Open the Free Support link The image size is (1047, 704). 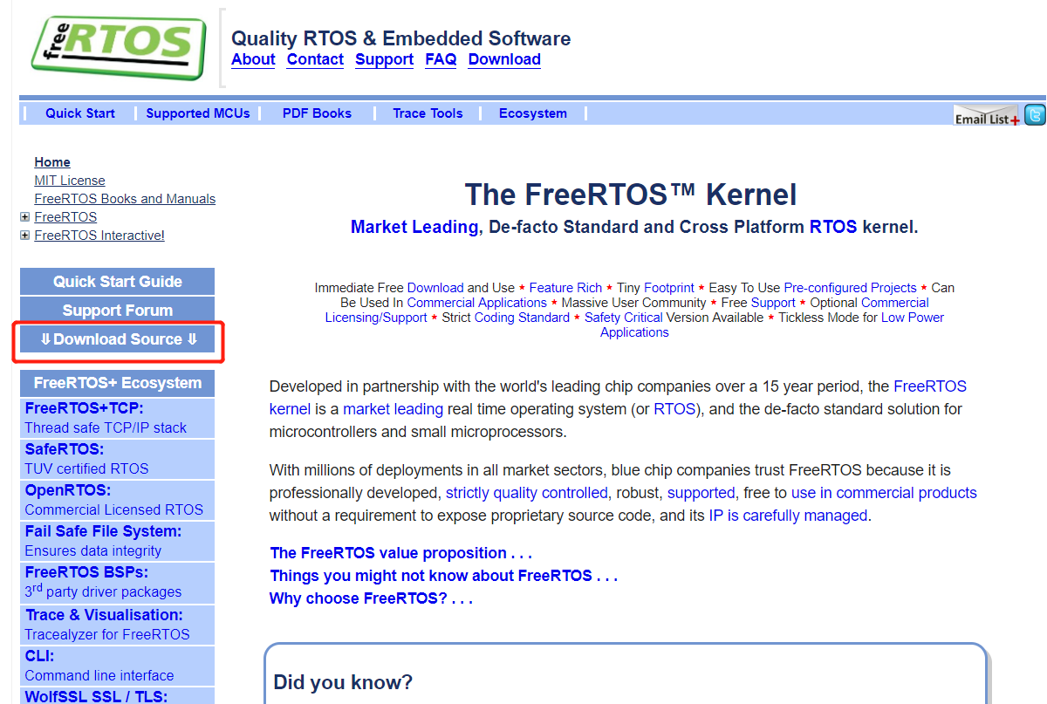click(x=773, y=303)
